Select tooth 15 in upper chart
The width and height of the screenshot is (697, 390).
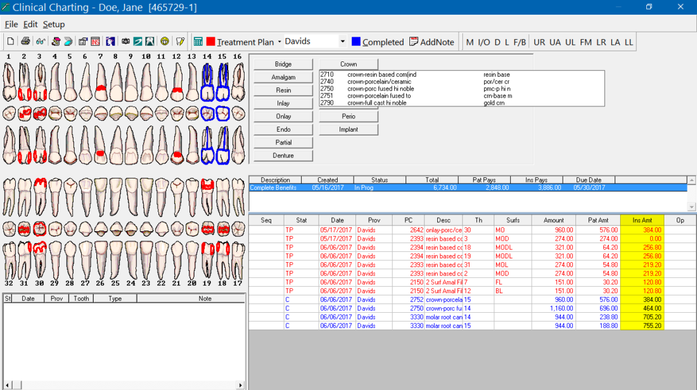[222, 82]
